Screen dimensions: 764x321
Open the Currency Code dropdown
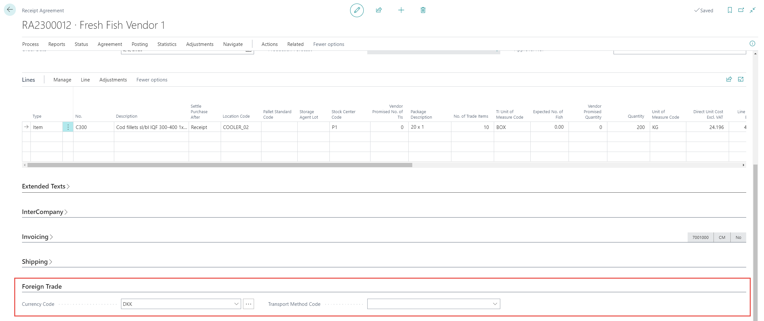pyautogui.click(x=236, y=304)
